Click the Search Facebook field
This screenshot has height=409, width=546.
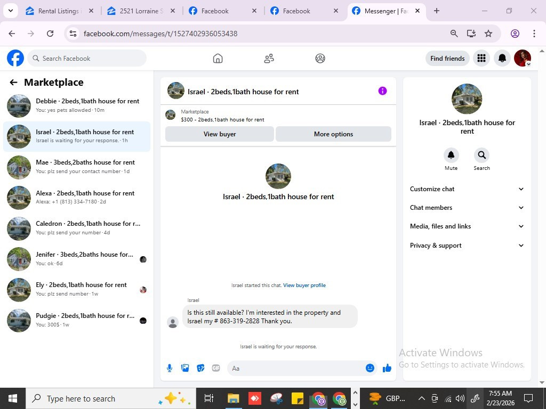[87, 59]
